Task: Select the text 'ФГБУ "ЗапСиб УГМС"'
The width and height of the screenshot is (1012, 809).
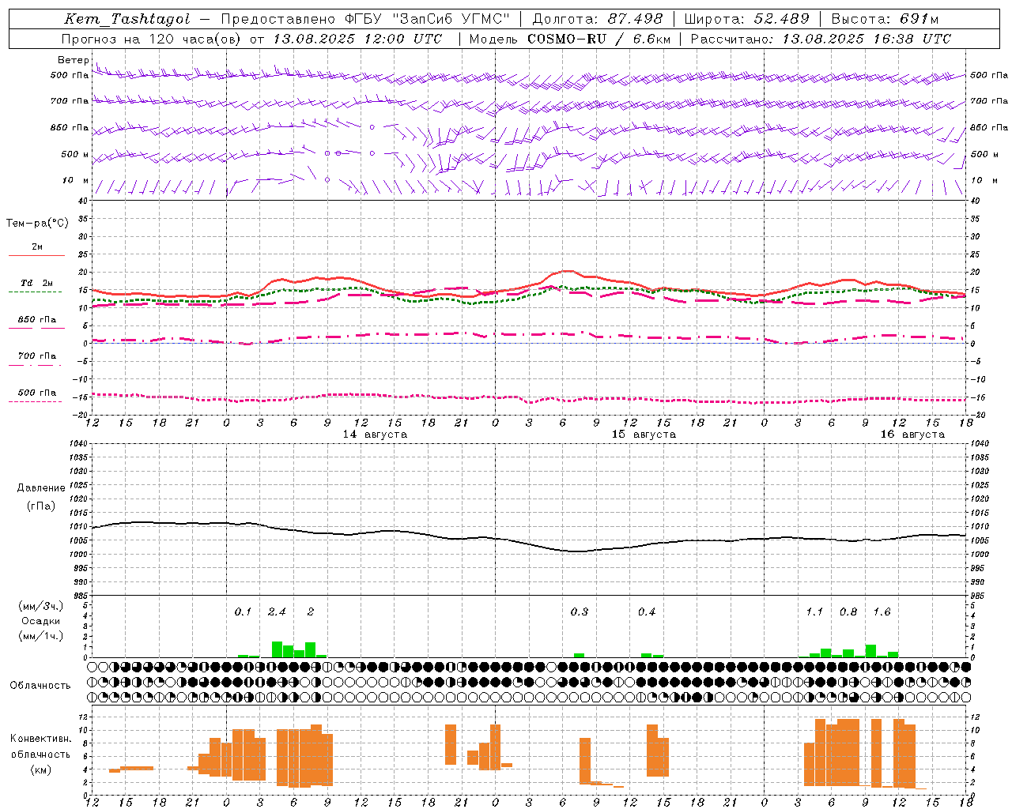Action: pos(428,19)
